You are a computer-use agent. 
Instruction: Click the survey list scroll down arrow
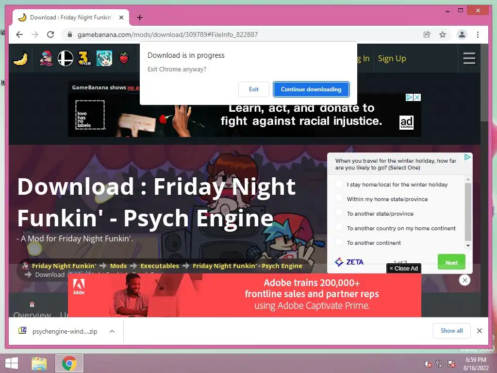click(x=468, y=246)
